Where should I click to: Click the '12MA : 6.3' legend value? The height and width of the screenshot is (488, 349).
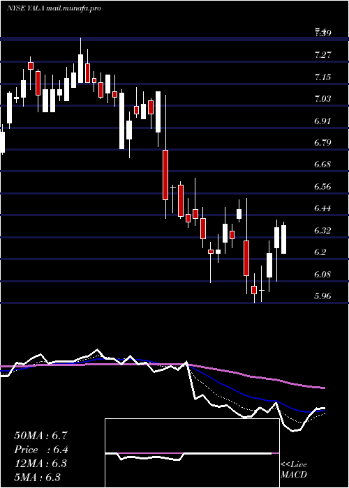click(40, 464)
